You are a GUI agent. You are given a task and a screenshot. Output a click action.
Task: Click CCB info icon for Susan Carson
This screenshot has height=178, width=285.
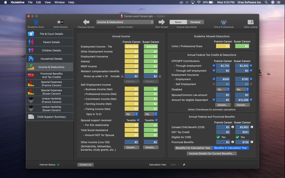[252, 127]
